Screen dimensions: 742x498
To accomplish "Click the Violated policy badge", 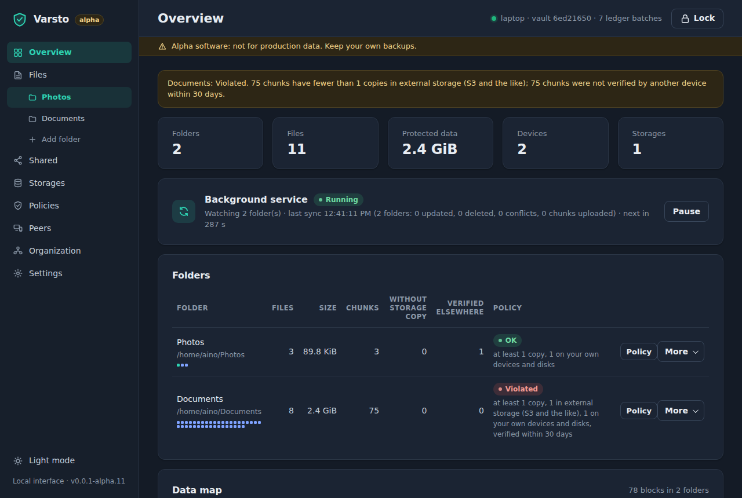I will click(518, 389).
